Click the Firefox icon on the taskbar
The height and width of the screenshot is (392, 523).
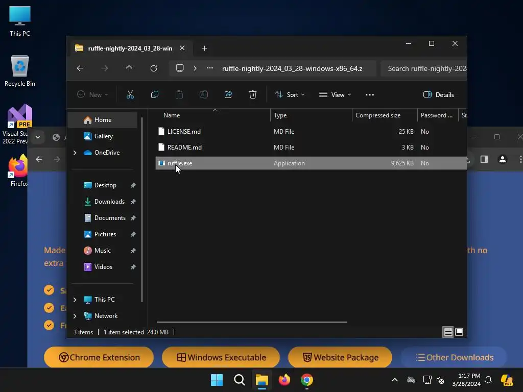[284, 380]
